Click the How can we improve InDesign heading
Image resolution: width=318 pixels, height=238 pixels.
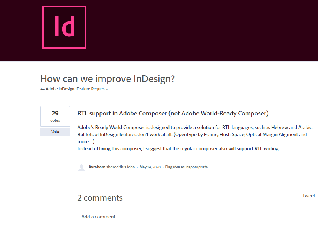coord(107,79)
